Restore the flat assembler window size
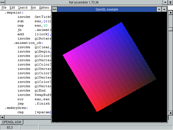This screenshot has width=173, height=130. click(x=171, y=2)
